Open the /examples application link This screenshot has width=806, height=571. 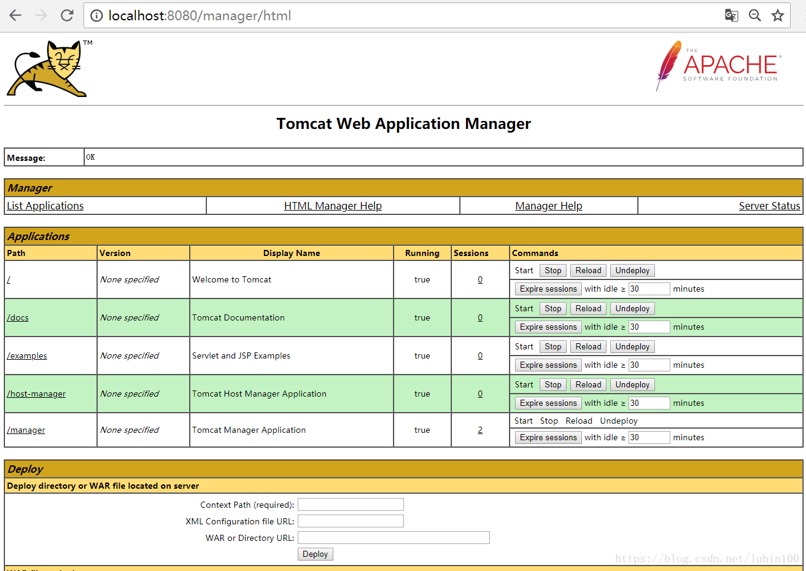pos(27,355)
